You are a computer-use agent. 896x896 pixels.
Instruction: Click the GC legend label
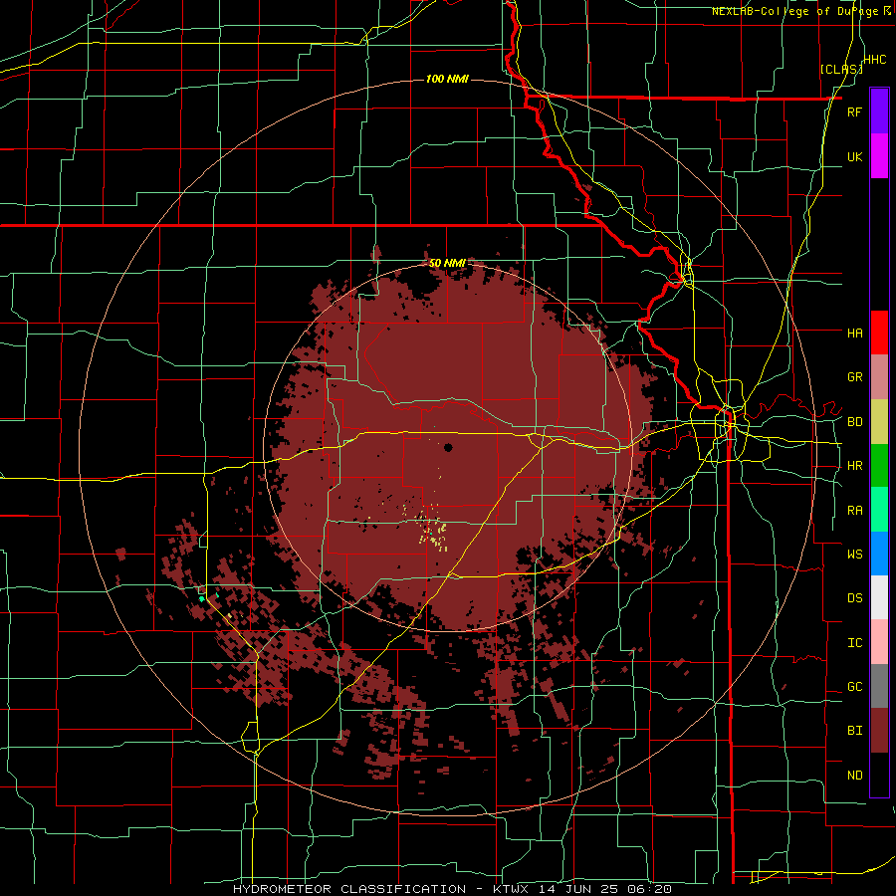coord(854,687)
